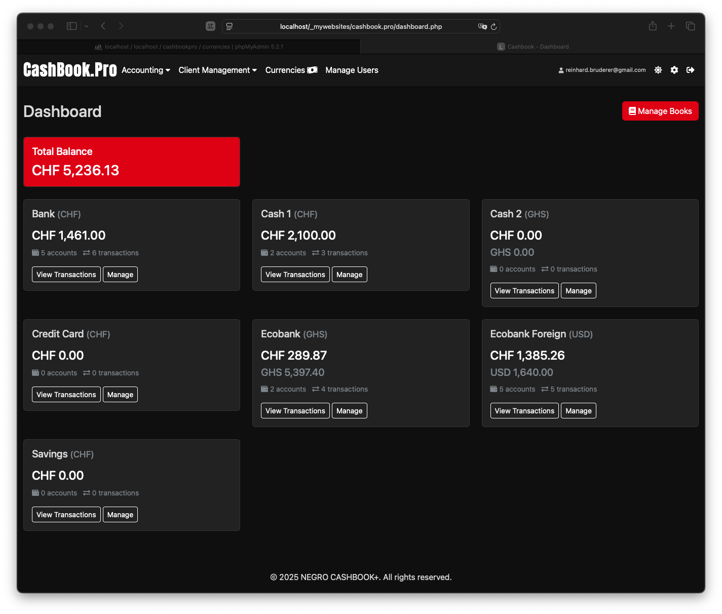The width and height of the screenshot is (722, 614).
Task: Open the sidebar chevron dropdown in Safari
Action: [x=86, y=26]
